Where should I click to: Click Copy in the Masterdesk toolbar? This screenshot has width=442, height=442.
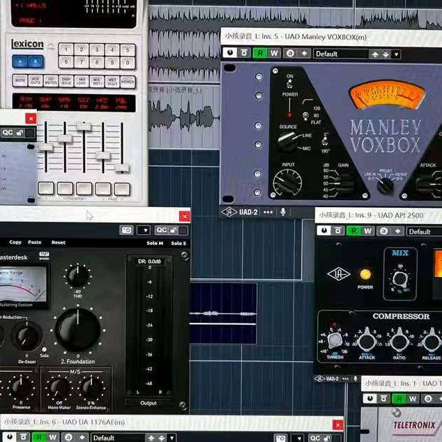[x=15, y=242]
